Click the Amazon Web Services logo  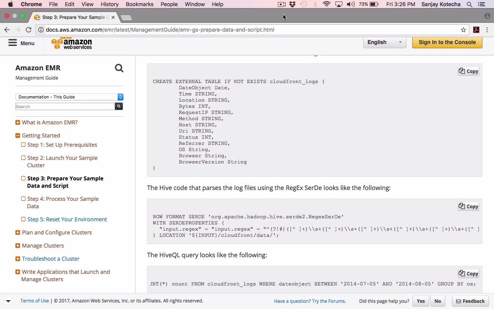point(72,43)
